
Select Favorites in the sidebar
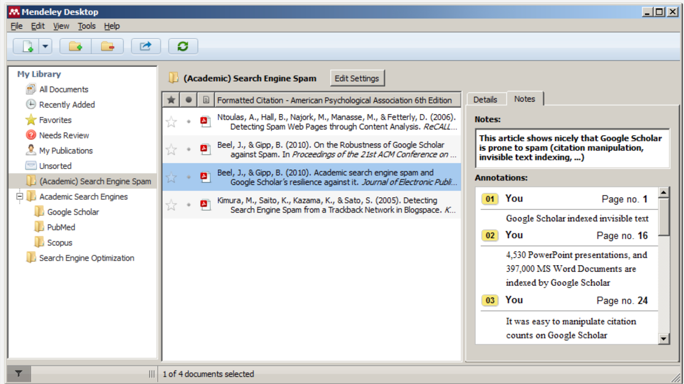tap(55, 120)
